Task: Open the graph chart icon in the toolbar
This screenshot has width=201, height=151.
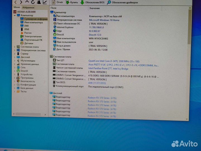Action: (45, 2)
